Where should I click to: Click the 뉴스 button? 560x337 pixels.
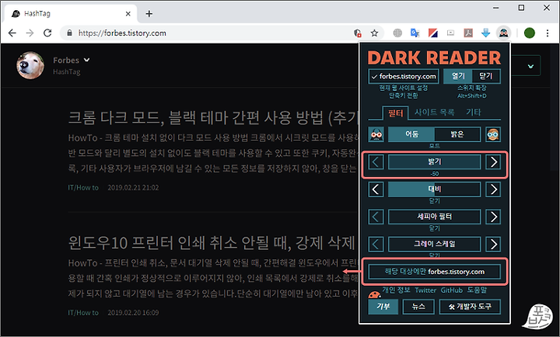click(418, 307)
